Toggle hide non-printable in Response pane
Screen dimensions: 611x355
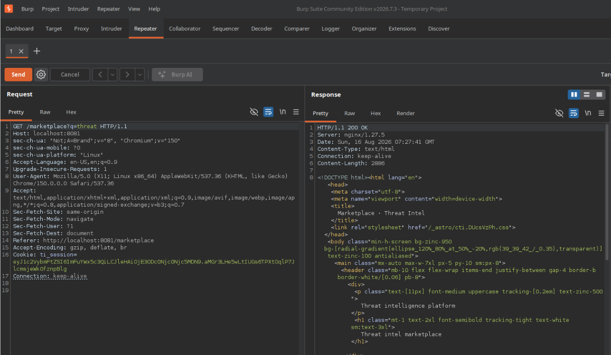click(559, 113)
